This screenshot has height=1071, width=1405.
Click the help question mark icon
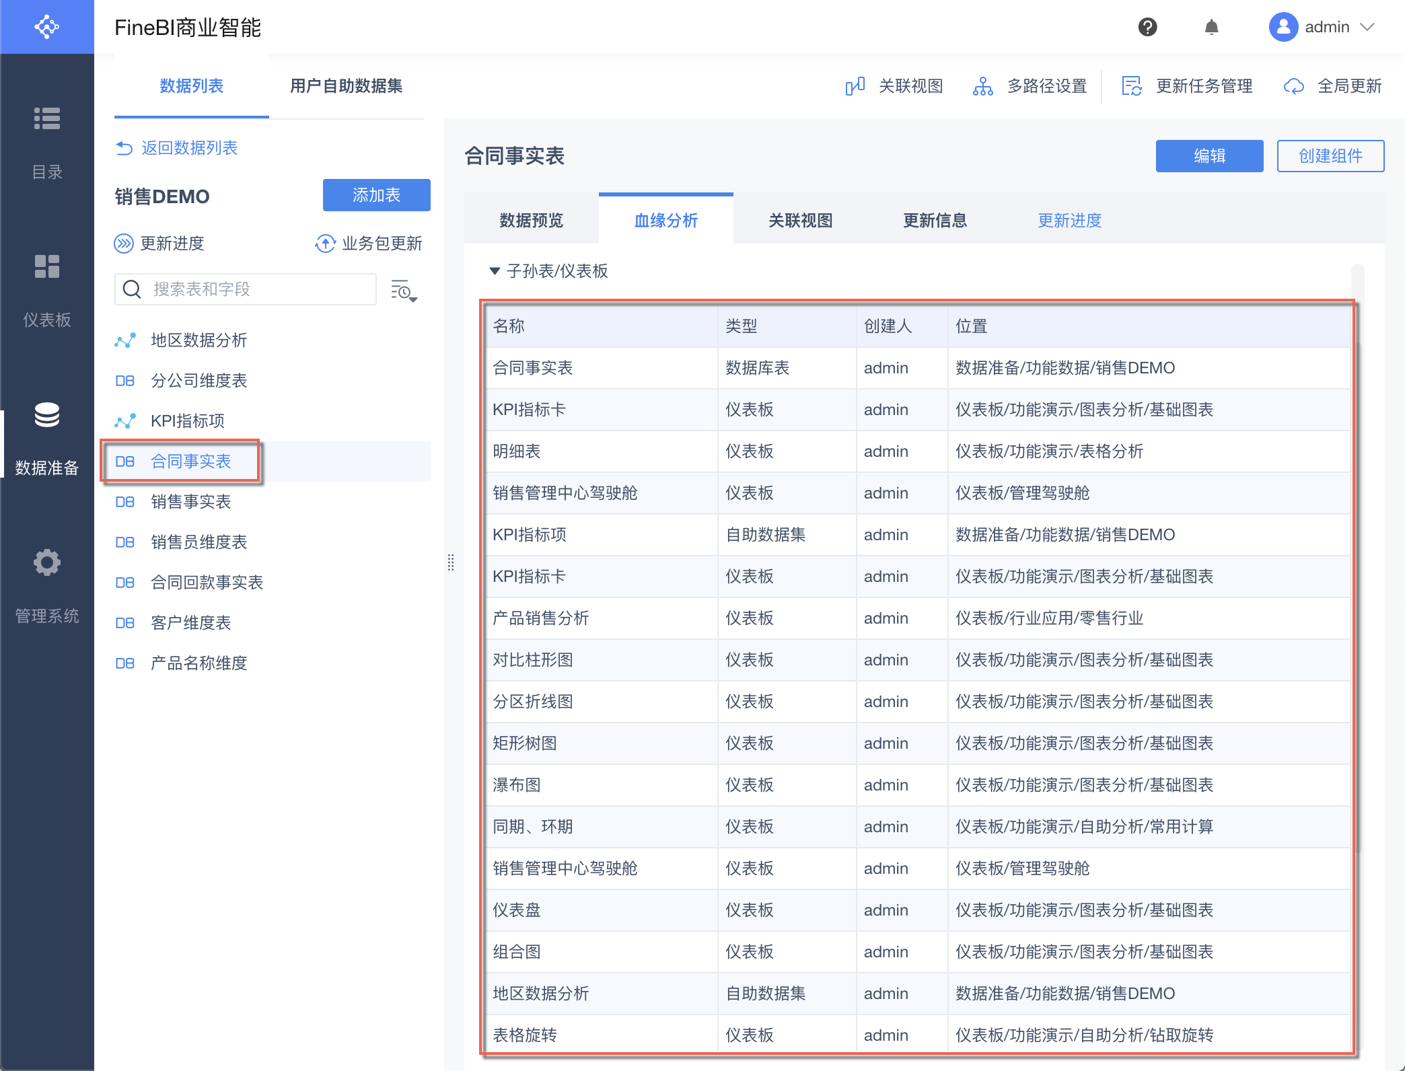[x=1147, y=27]
